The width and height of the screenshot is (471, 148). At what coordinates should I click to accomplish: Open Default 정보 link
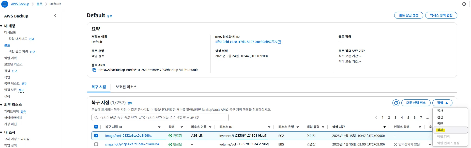pos(110,16)
